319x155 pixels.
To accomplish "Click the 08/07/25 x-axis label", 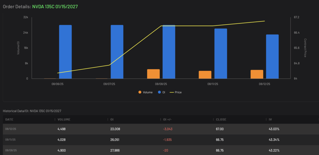I will [x=109, y=84].
